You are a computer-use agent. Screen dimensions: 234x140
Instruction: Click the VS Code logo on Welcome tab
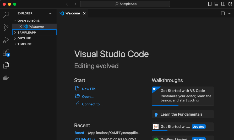point(62,13)
